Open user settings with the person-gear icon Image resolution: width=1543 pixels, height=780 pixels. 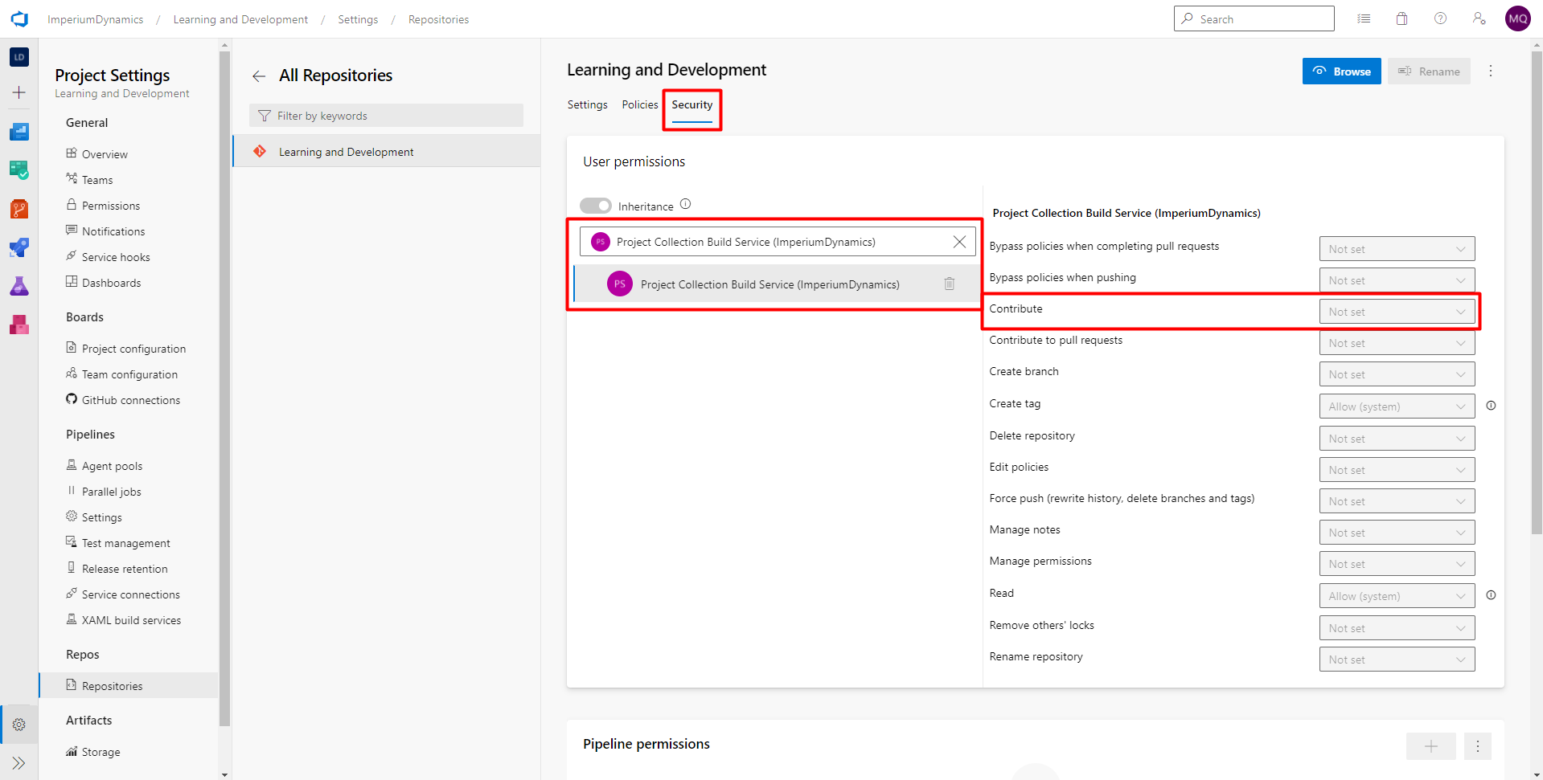point(1479,18)
